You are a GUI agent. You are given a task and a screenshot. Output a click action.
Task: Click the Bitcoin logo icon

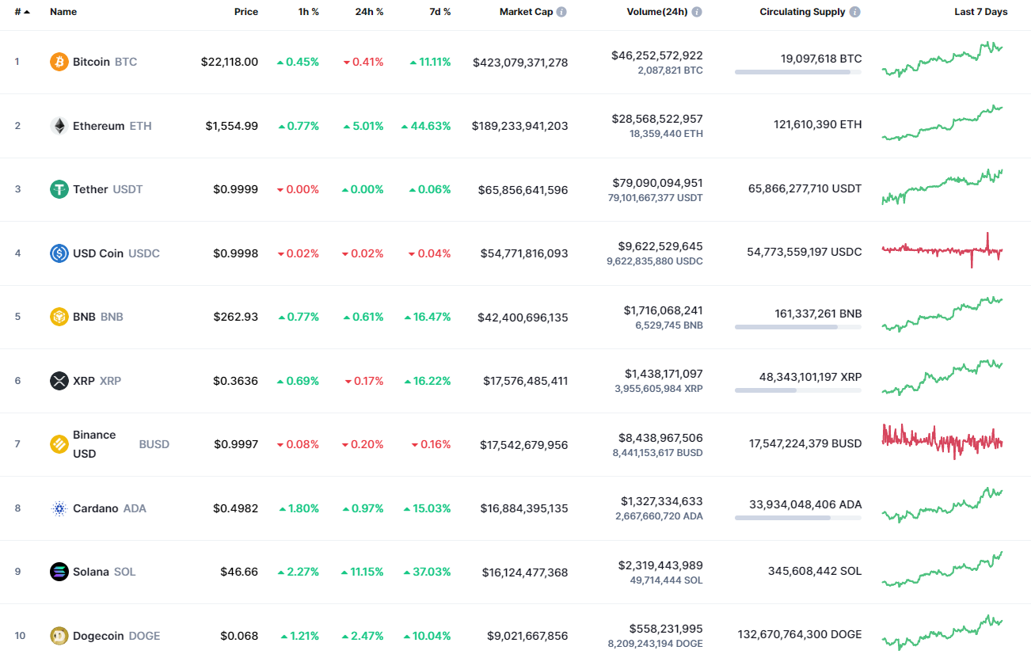tap(59, 61)
